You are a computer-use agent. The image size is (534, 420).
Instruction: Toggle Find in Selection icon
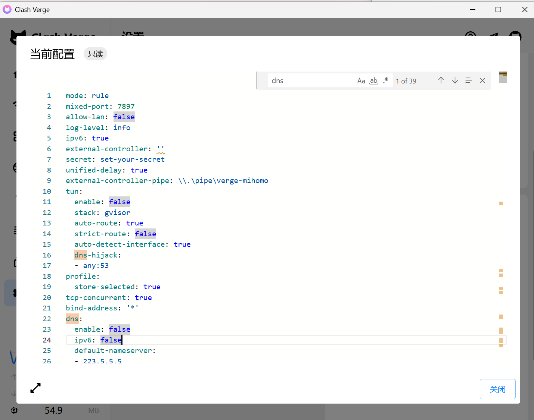point(469,80)
